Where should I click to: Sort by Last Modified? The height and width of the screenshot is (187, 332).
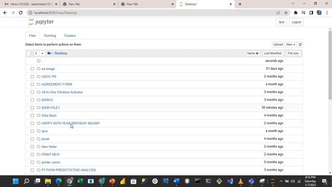[272, 53]
